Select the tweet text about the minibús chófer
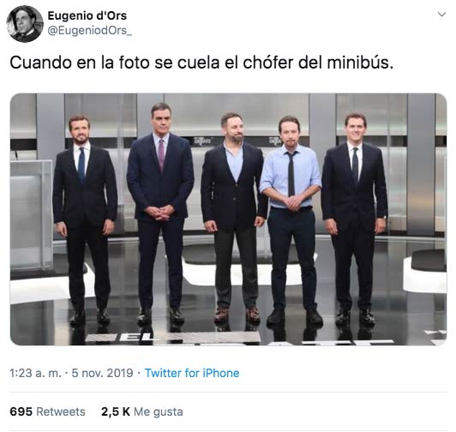Screen dimensions: 456x432 click(x=201, y=63)
